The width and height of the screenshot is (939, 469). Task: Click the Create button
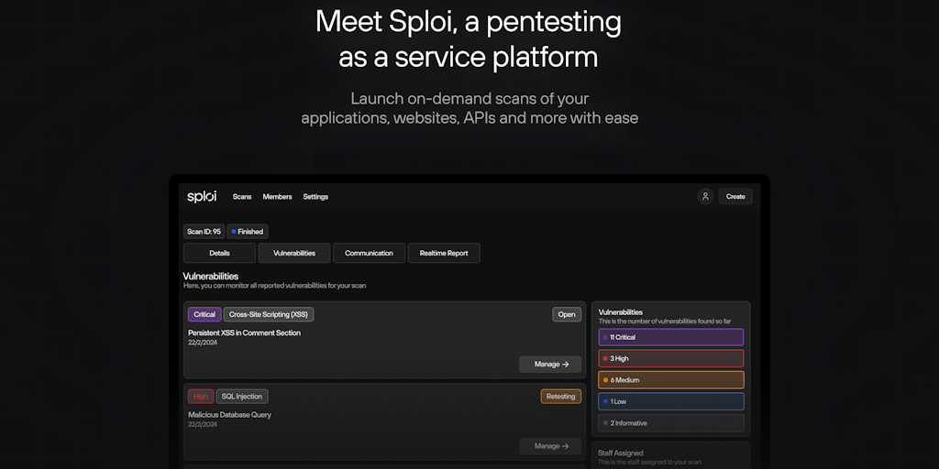[x=735, y=196]
